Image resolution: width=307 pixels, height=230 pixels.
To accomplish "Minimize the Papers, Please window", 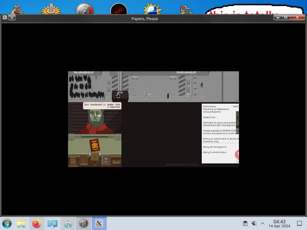I will coord(278,17).
